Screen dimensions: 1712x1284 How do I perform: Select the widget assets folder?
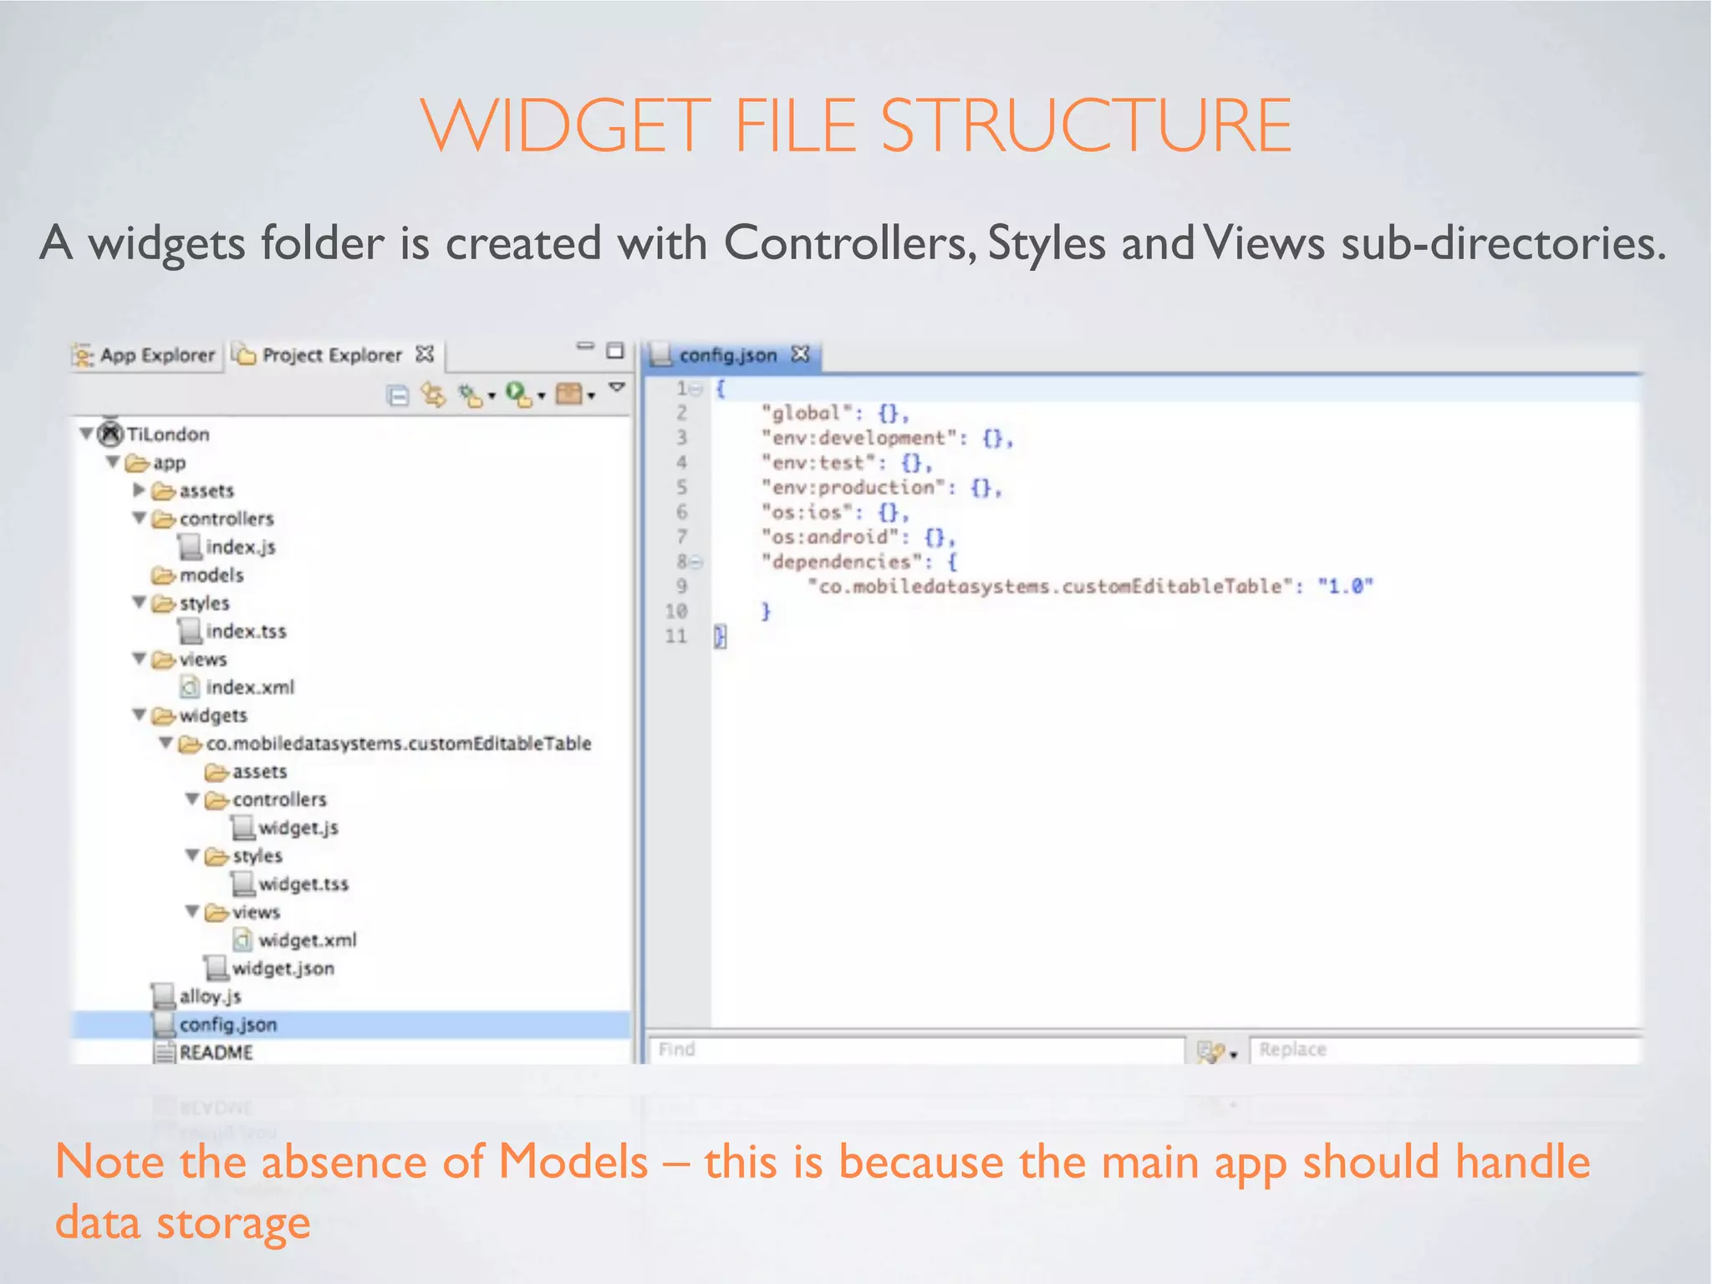(x=260, y=772)
